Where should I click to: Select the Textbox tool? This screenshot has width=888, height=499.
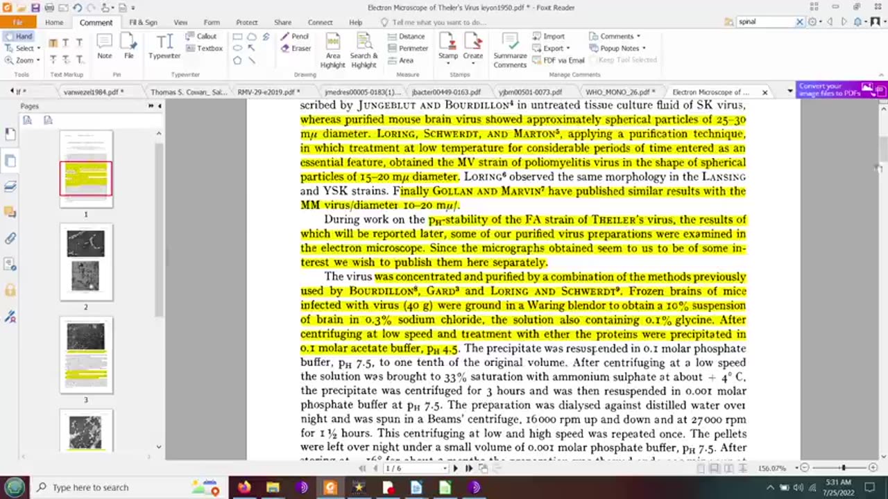point(204,49)
